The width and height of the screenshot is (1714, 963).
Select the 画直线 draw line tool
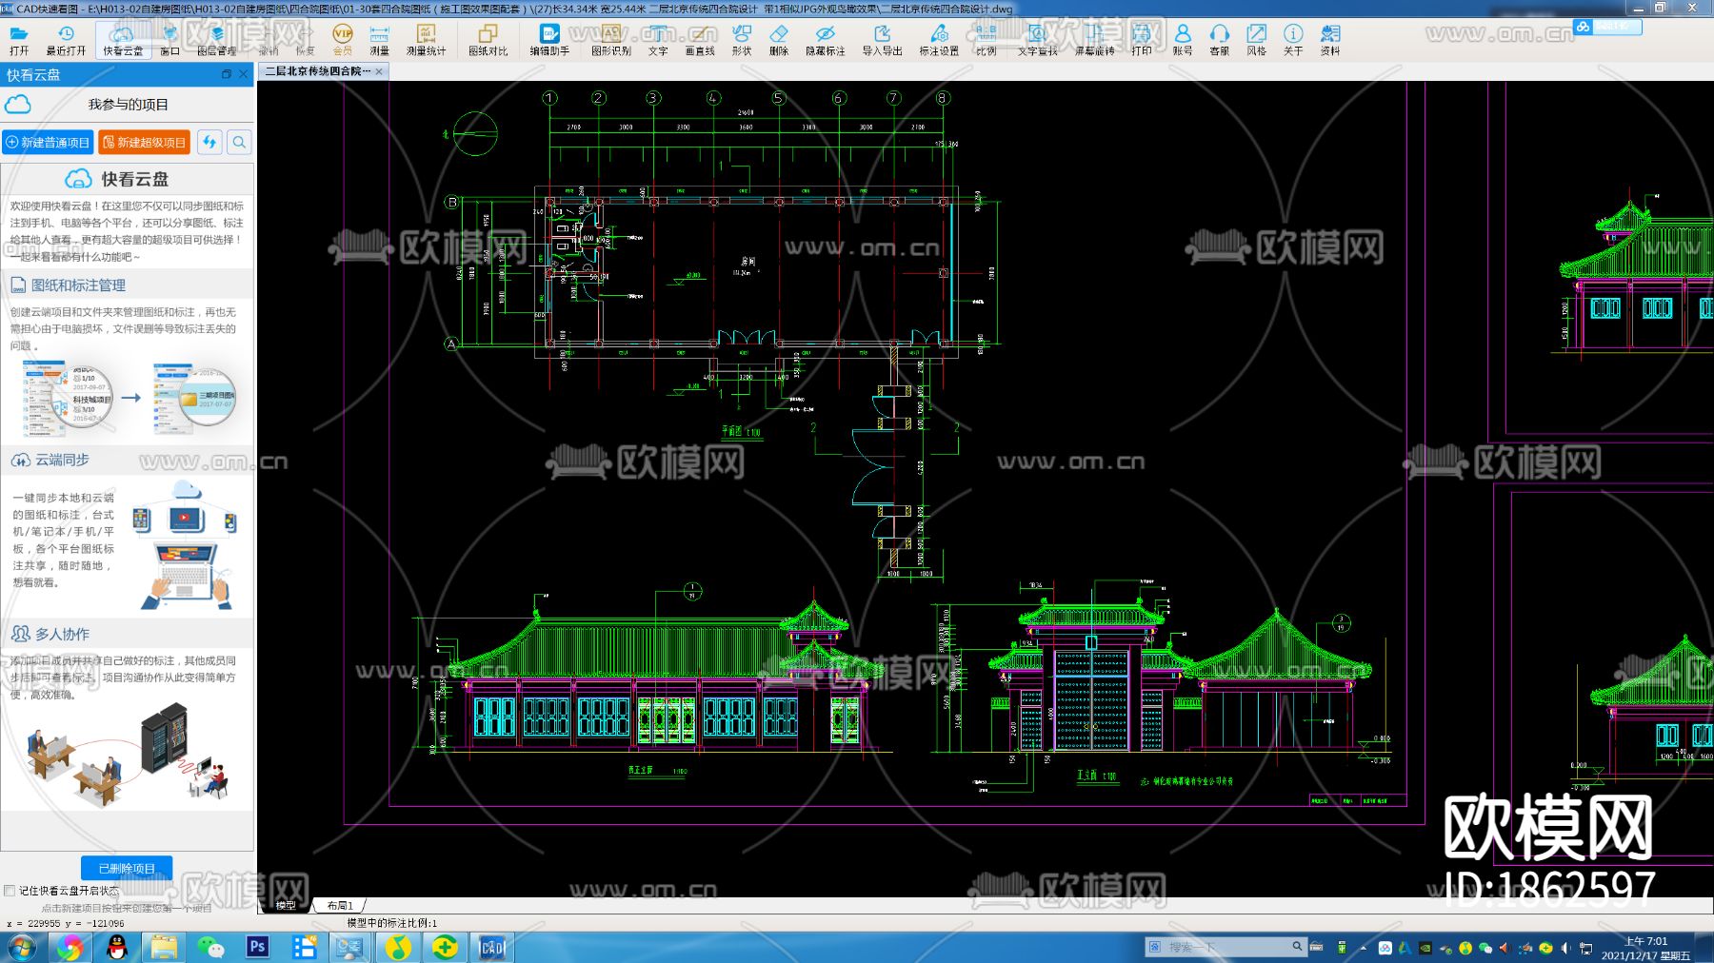[x=700, y=40]
